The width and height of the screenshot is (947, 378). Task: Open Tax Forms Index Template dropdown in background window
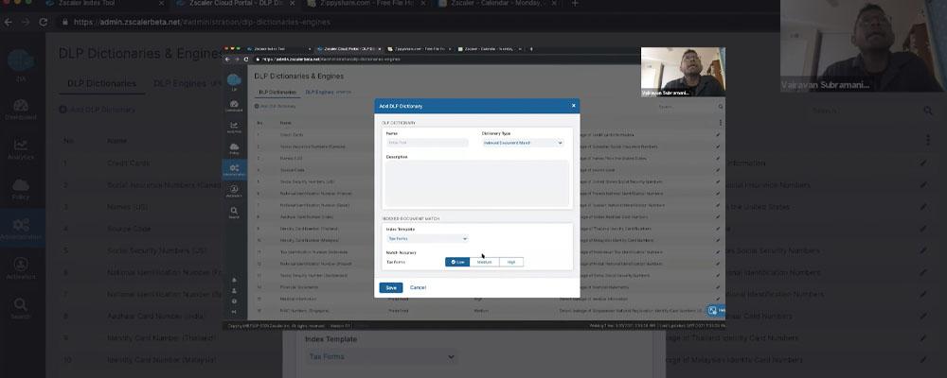click(x=381, y=357)
